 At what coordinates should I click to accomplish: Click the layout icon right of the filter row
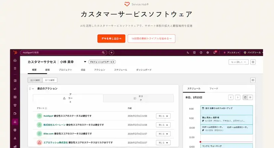[253, 80]
